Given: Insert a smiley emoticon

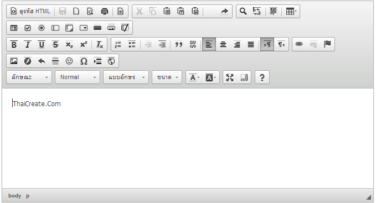Looking at the screenshot, I should (x=69, y=61).
